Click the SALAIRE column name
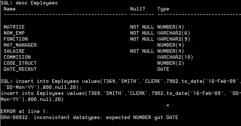Viewport: 241px width, 126px height. point(14,51)
